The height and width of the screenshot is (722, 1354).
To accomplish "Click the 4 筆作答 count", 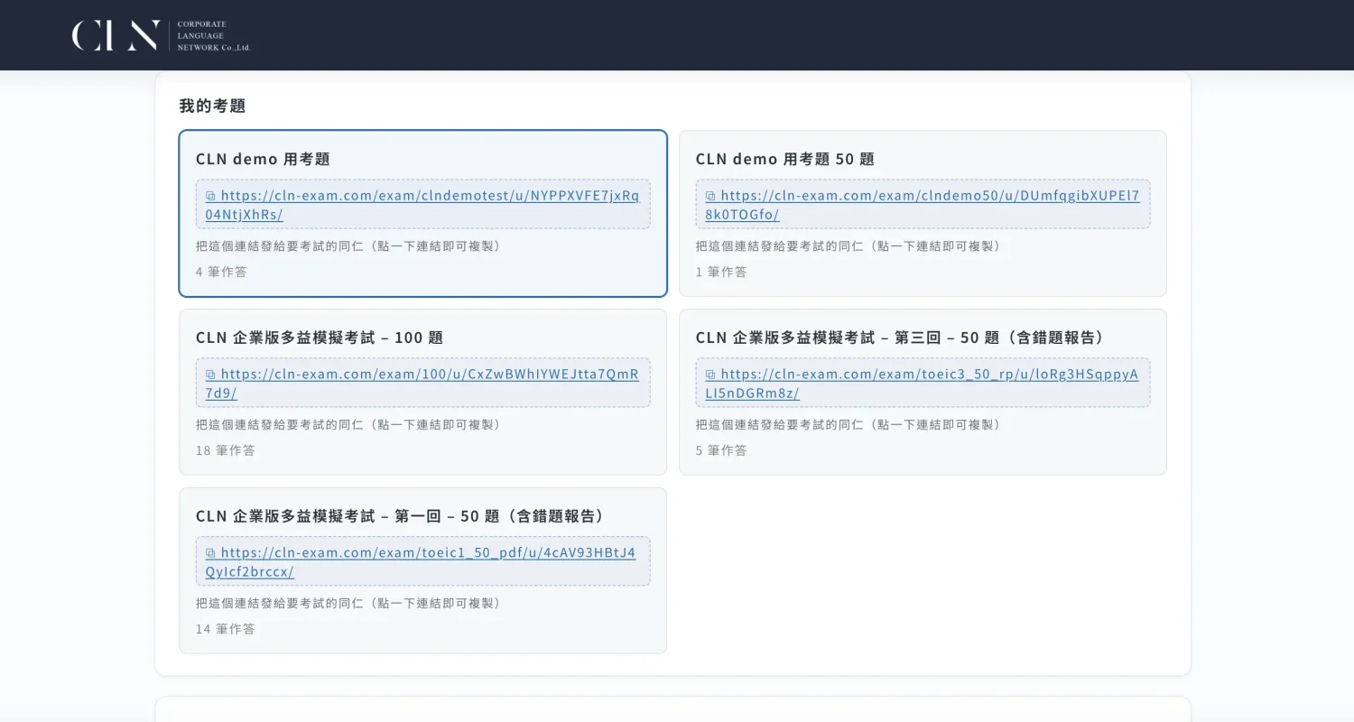I will pos(221,272).
